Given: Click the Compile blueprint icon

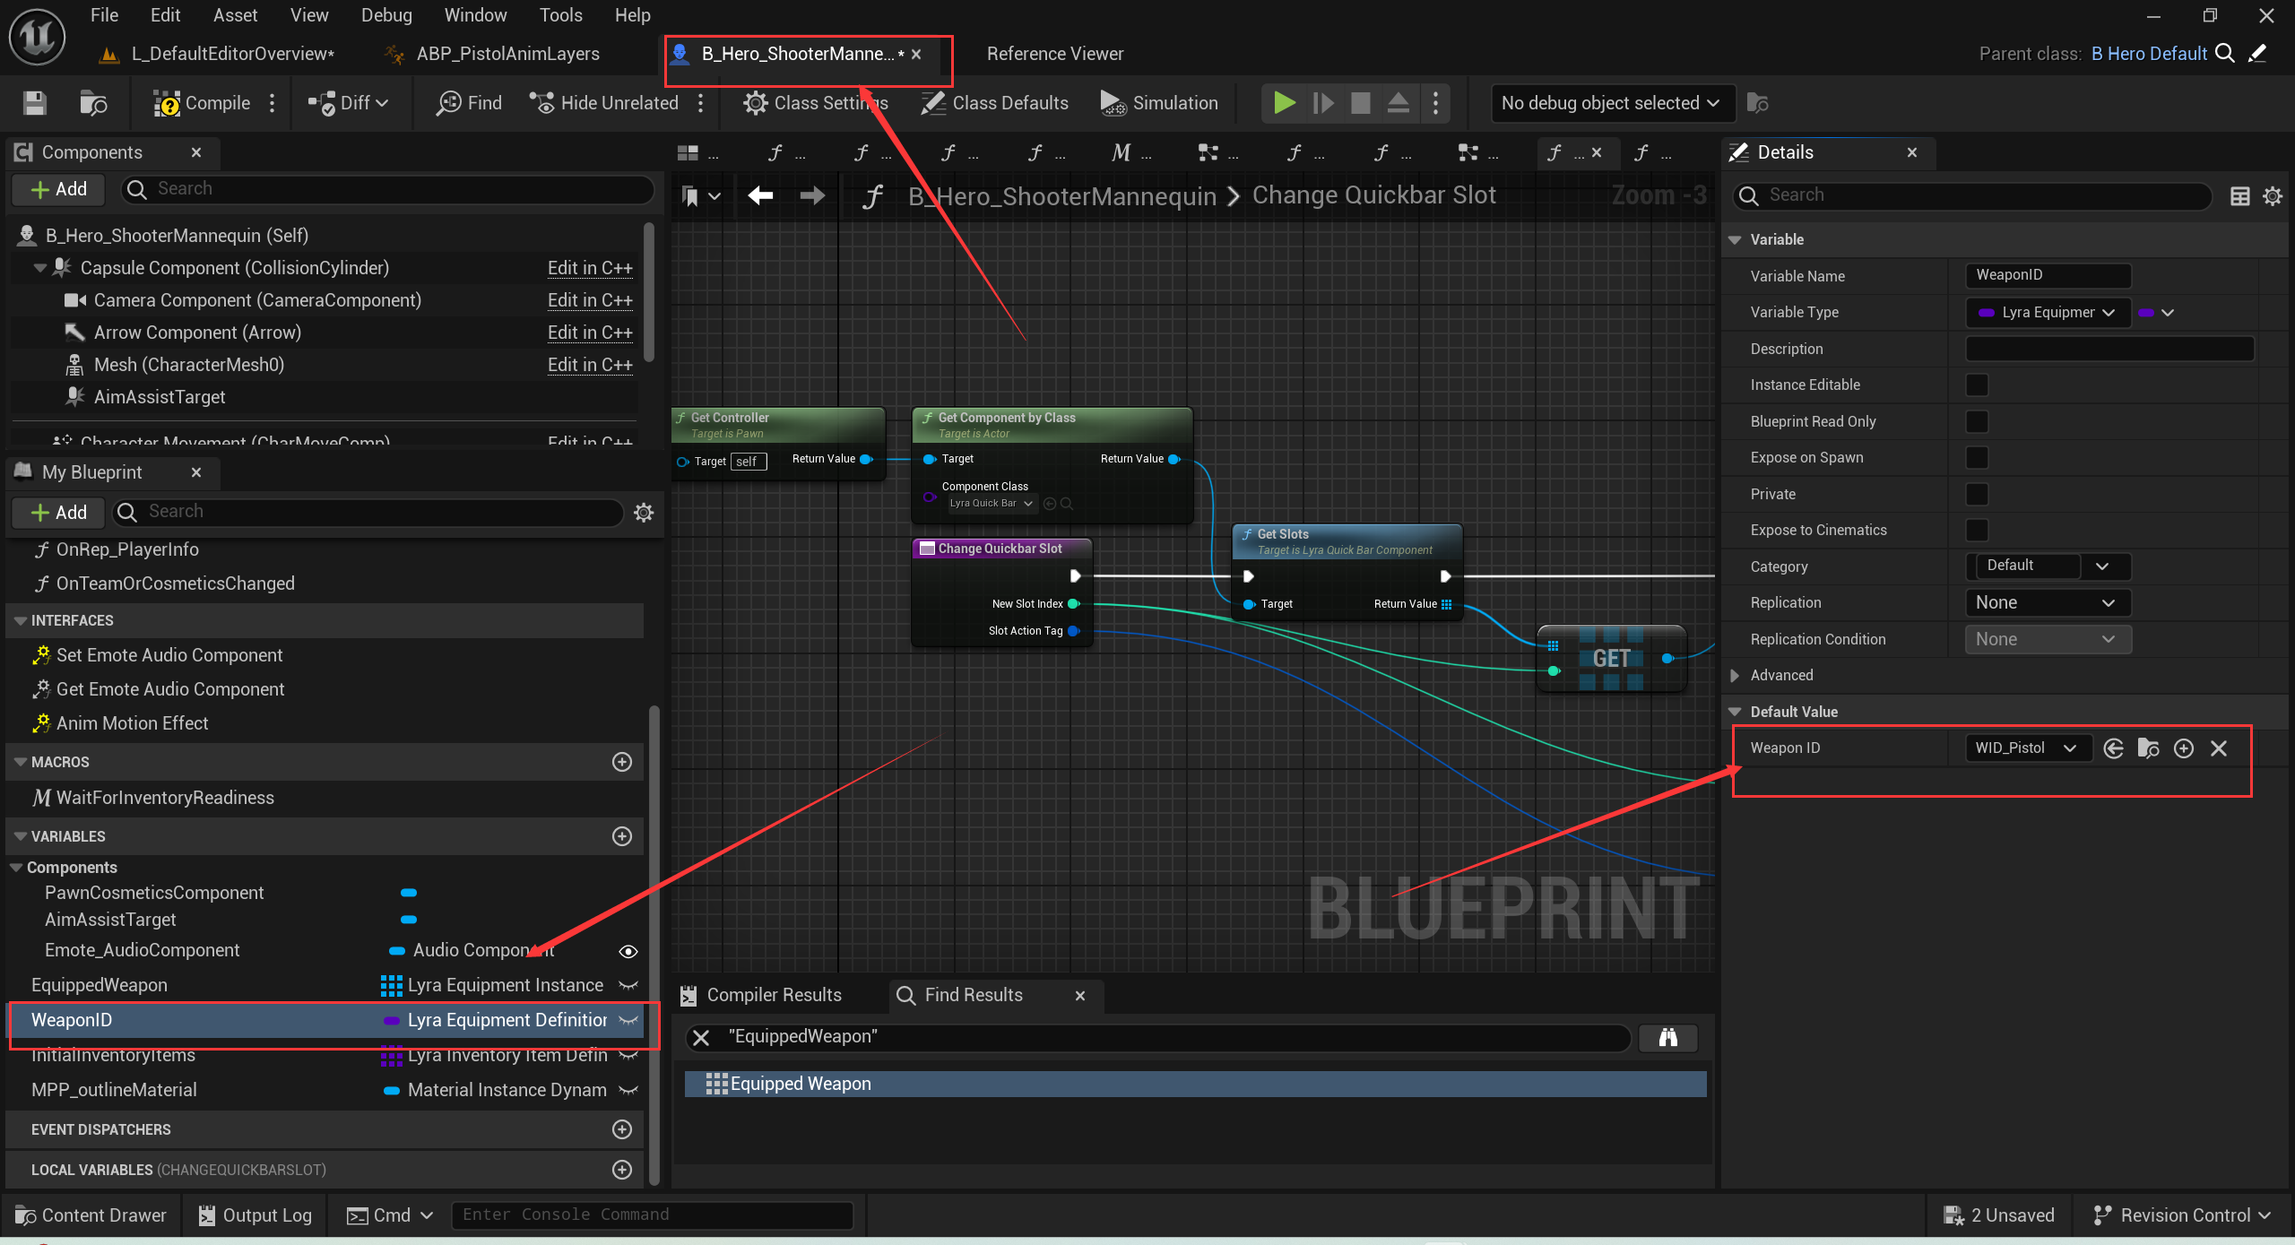Looking at the screenshot, I should 167,103.
